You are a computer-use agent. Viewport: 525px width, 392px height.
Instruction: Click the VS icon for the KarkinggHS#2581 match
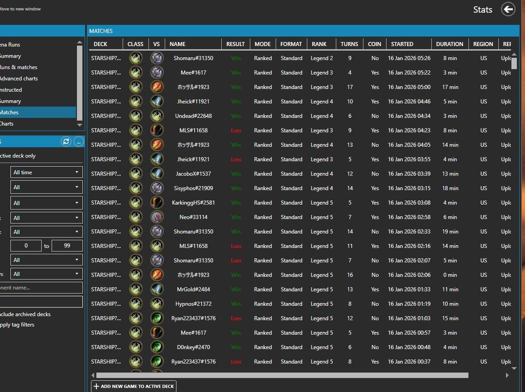click(x=157, y=203)
